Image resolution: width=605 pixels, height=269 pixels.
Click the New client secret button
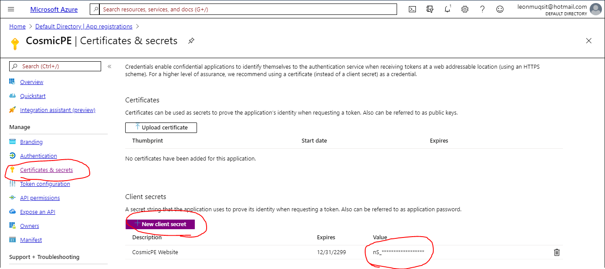(160, 224)
